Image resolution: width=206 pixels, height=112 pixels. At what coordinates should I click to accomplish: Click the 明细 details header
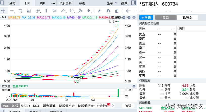[x=182, y=29]
